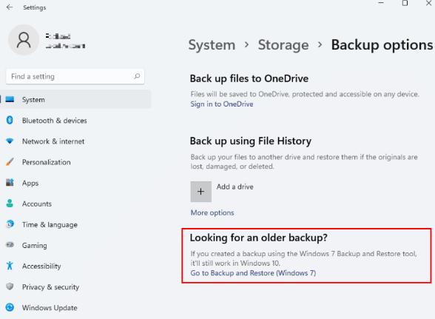The image size is (435, 319).
Task: Select the Network & internet wifi icon
Action: [x=10, y=141]
